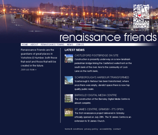Viewport: 158px width, 135px height.
Task: Select RENAISSANCE TOWNS in the navigation bar
Action: coord(52,45)
